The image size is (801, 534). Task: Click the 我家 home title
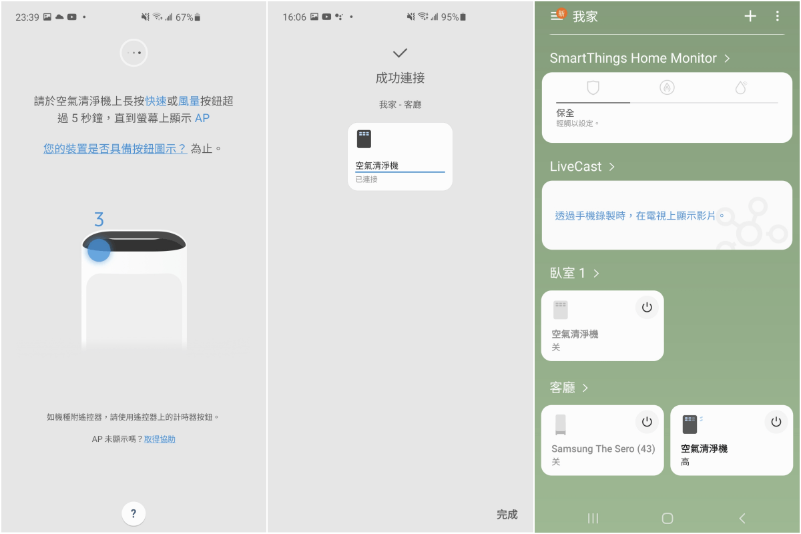tap(585, 17)
